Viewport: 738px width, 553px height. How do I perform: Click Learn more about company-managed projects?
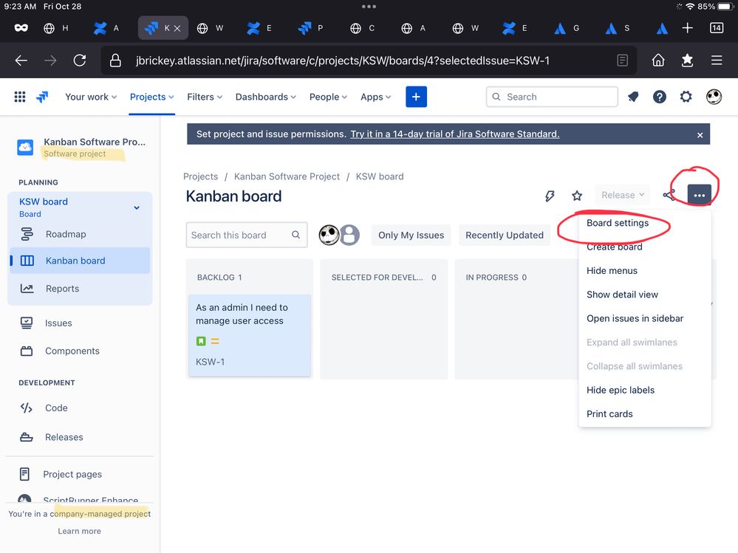(x=79, y=531)
